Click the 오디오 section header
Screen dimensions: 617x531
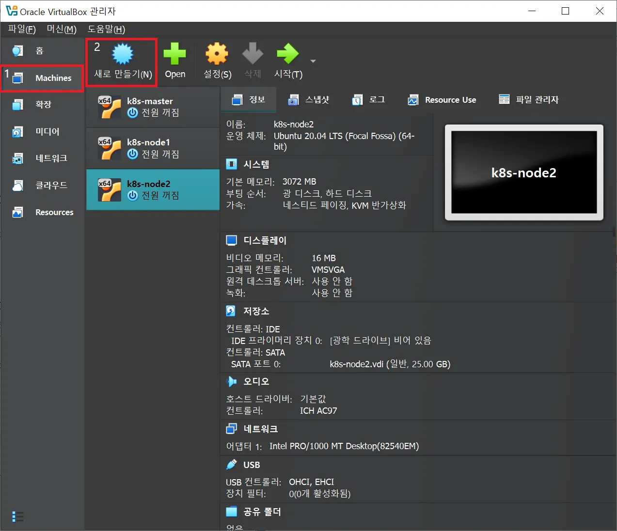tap(256, 381)
